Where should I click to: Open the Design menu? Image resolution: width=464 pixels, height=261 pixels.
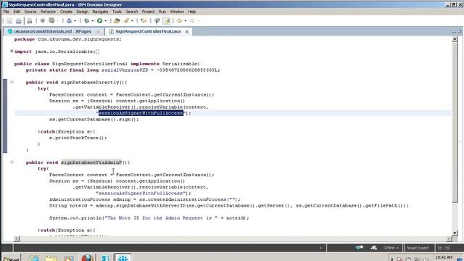click(82, 12)
